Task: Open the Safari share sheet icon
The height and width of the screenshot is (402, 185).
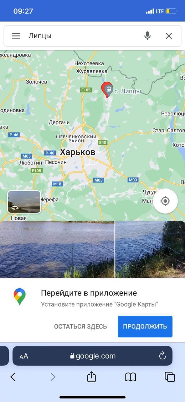Action: point(91,377)
